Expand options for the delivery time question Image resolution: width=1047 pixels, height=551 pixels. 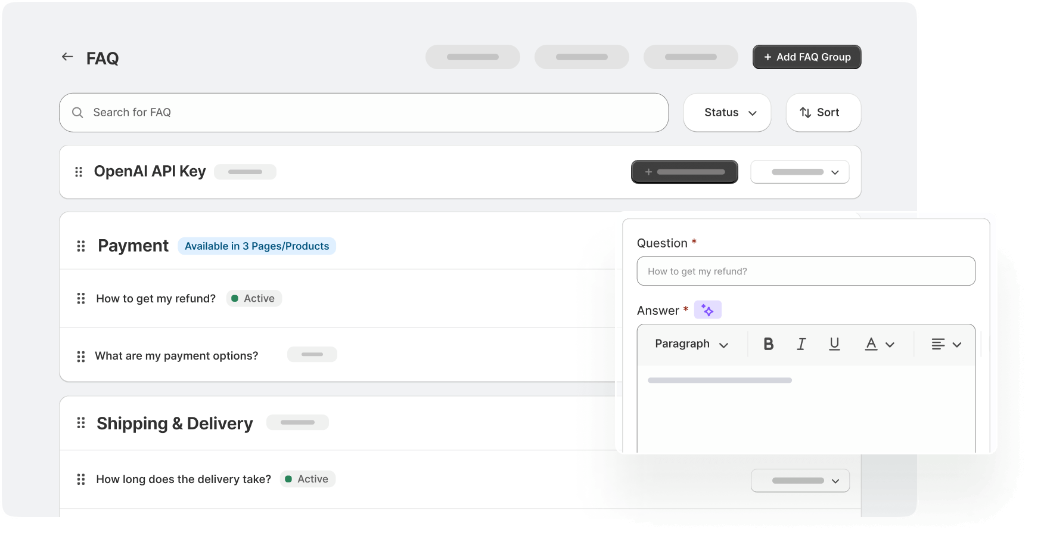(x=800, y=480)
